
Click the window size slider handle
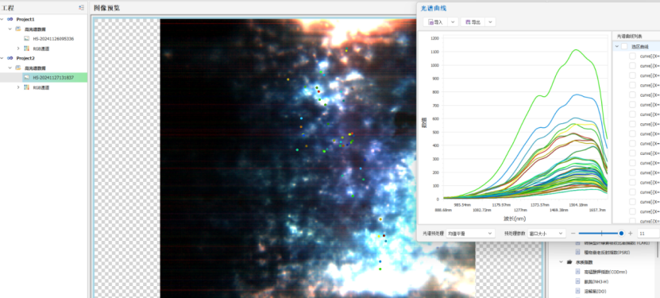(x=621, y=233)
